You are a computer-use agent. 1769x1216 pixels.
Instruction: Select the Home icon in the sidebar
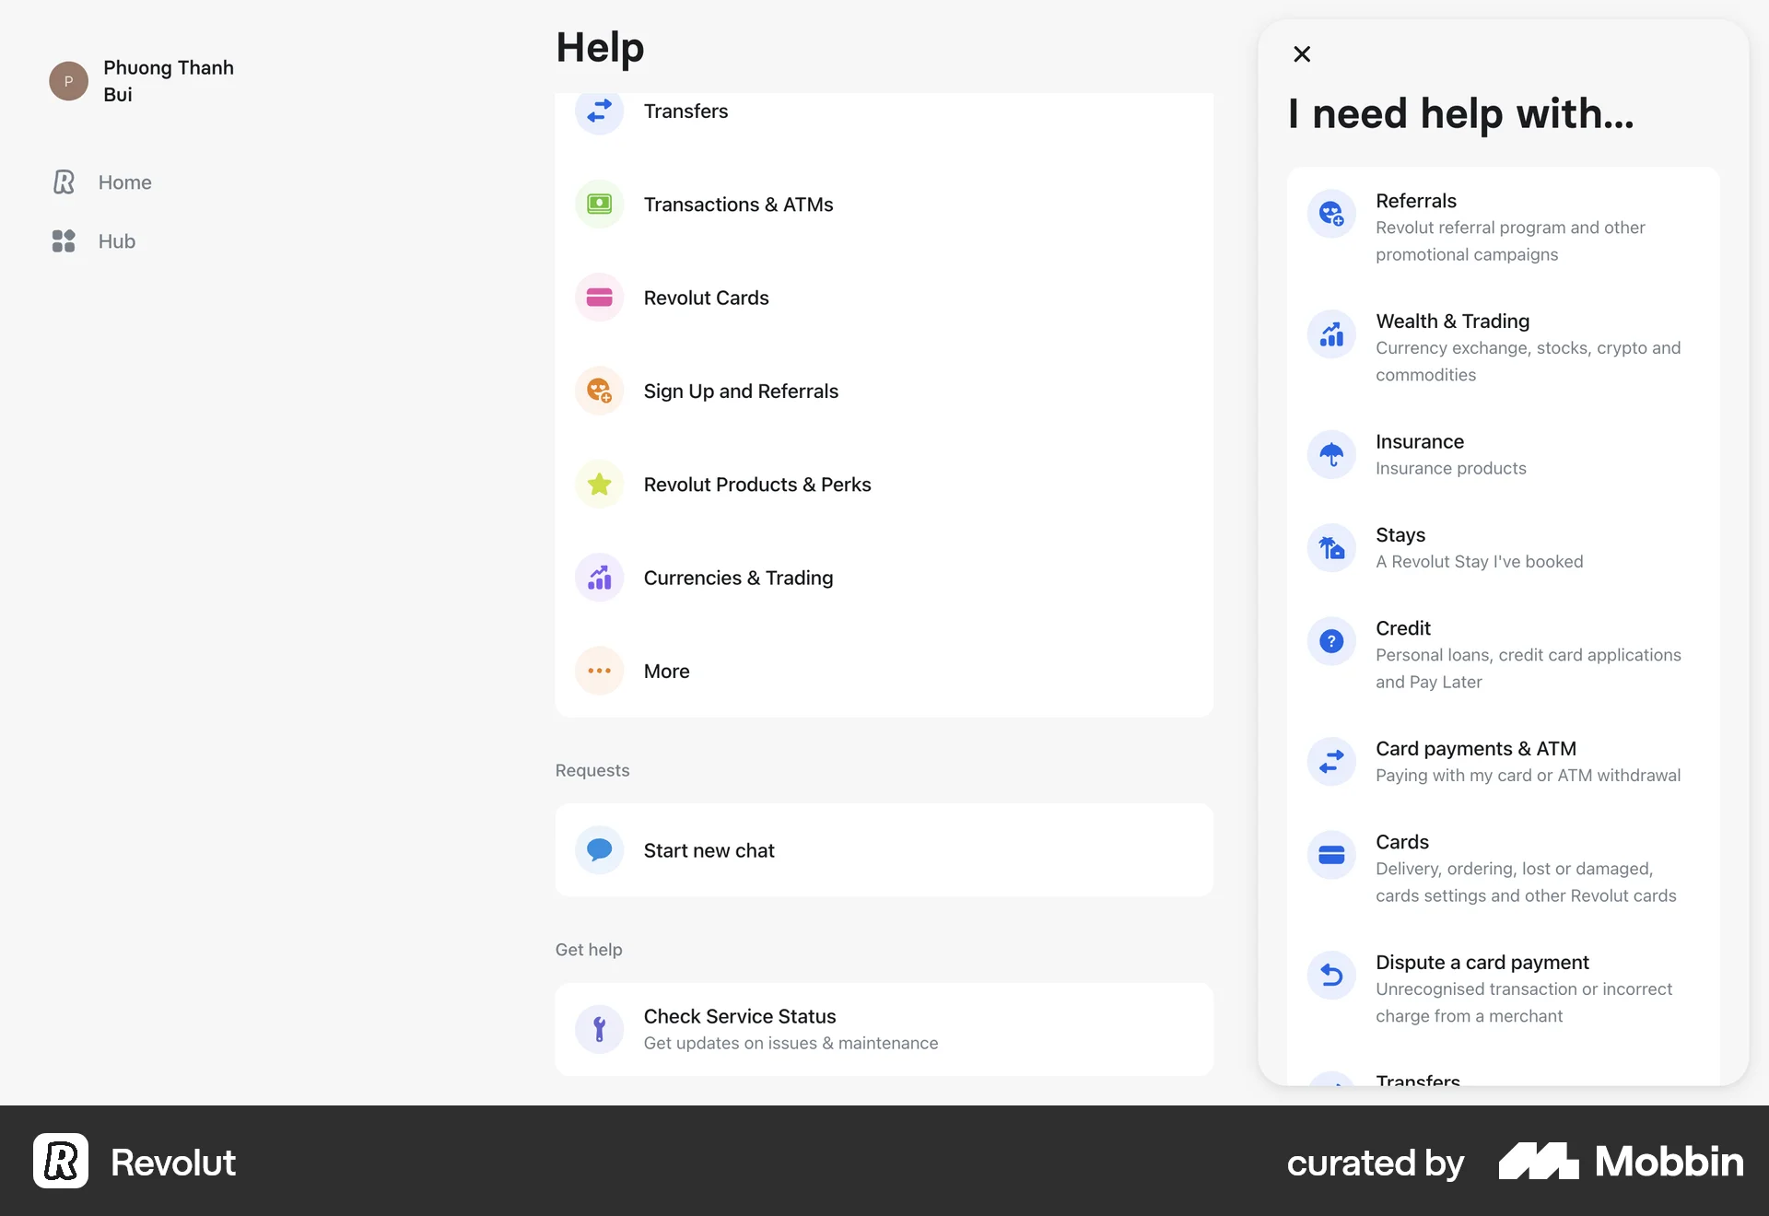[x=63, y=181]
